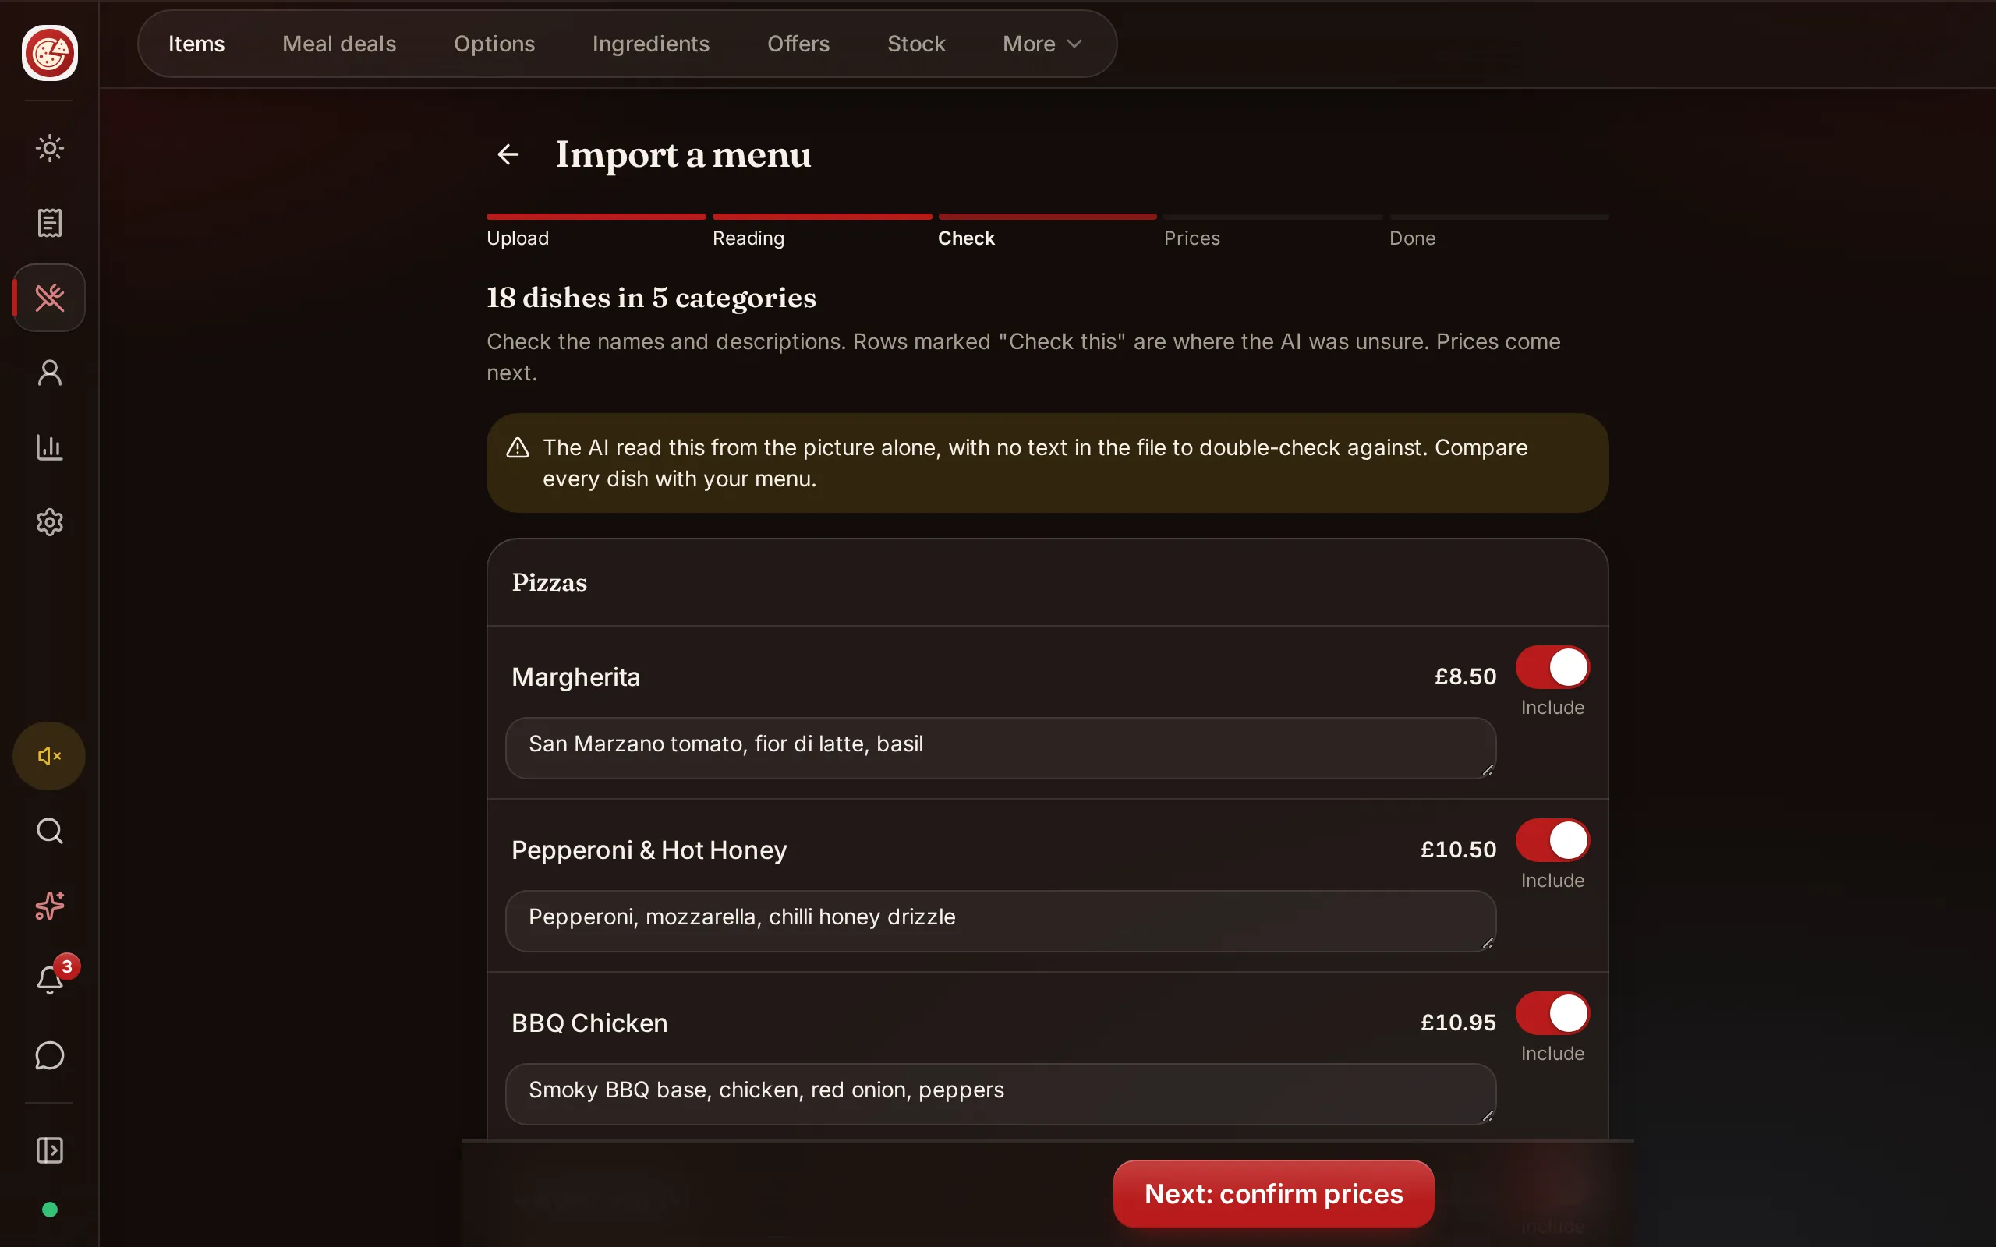Image resolution: width=1996 pixels, height=1247 pixels.
Task: Toggle Include switch for Margherita
Action: [1552, 667]
